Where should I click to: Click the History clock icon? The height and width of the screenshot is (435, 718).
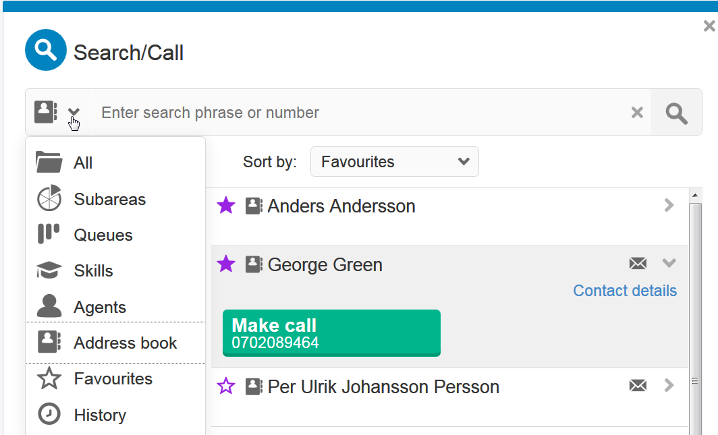[x=49, y=415]
